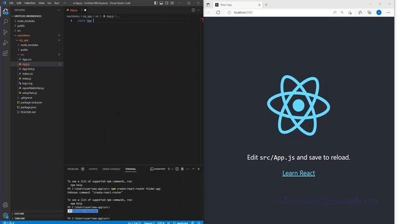The height and width of the screenshot is (224, 398).
Task: Expand node_modules under my_app
Action: pyautogui.click(x=29, y=45)
